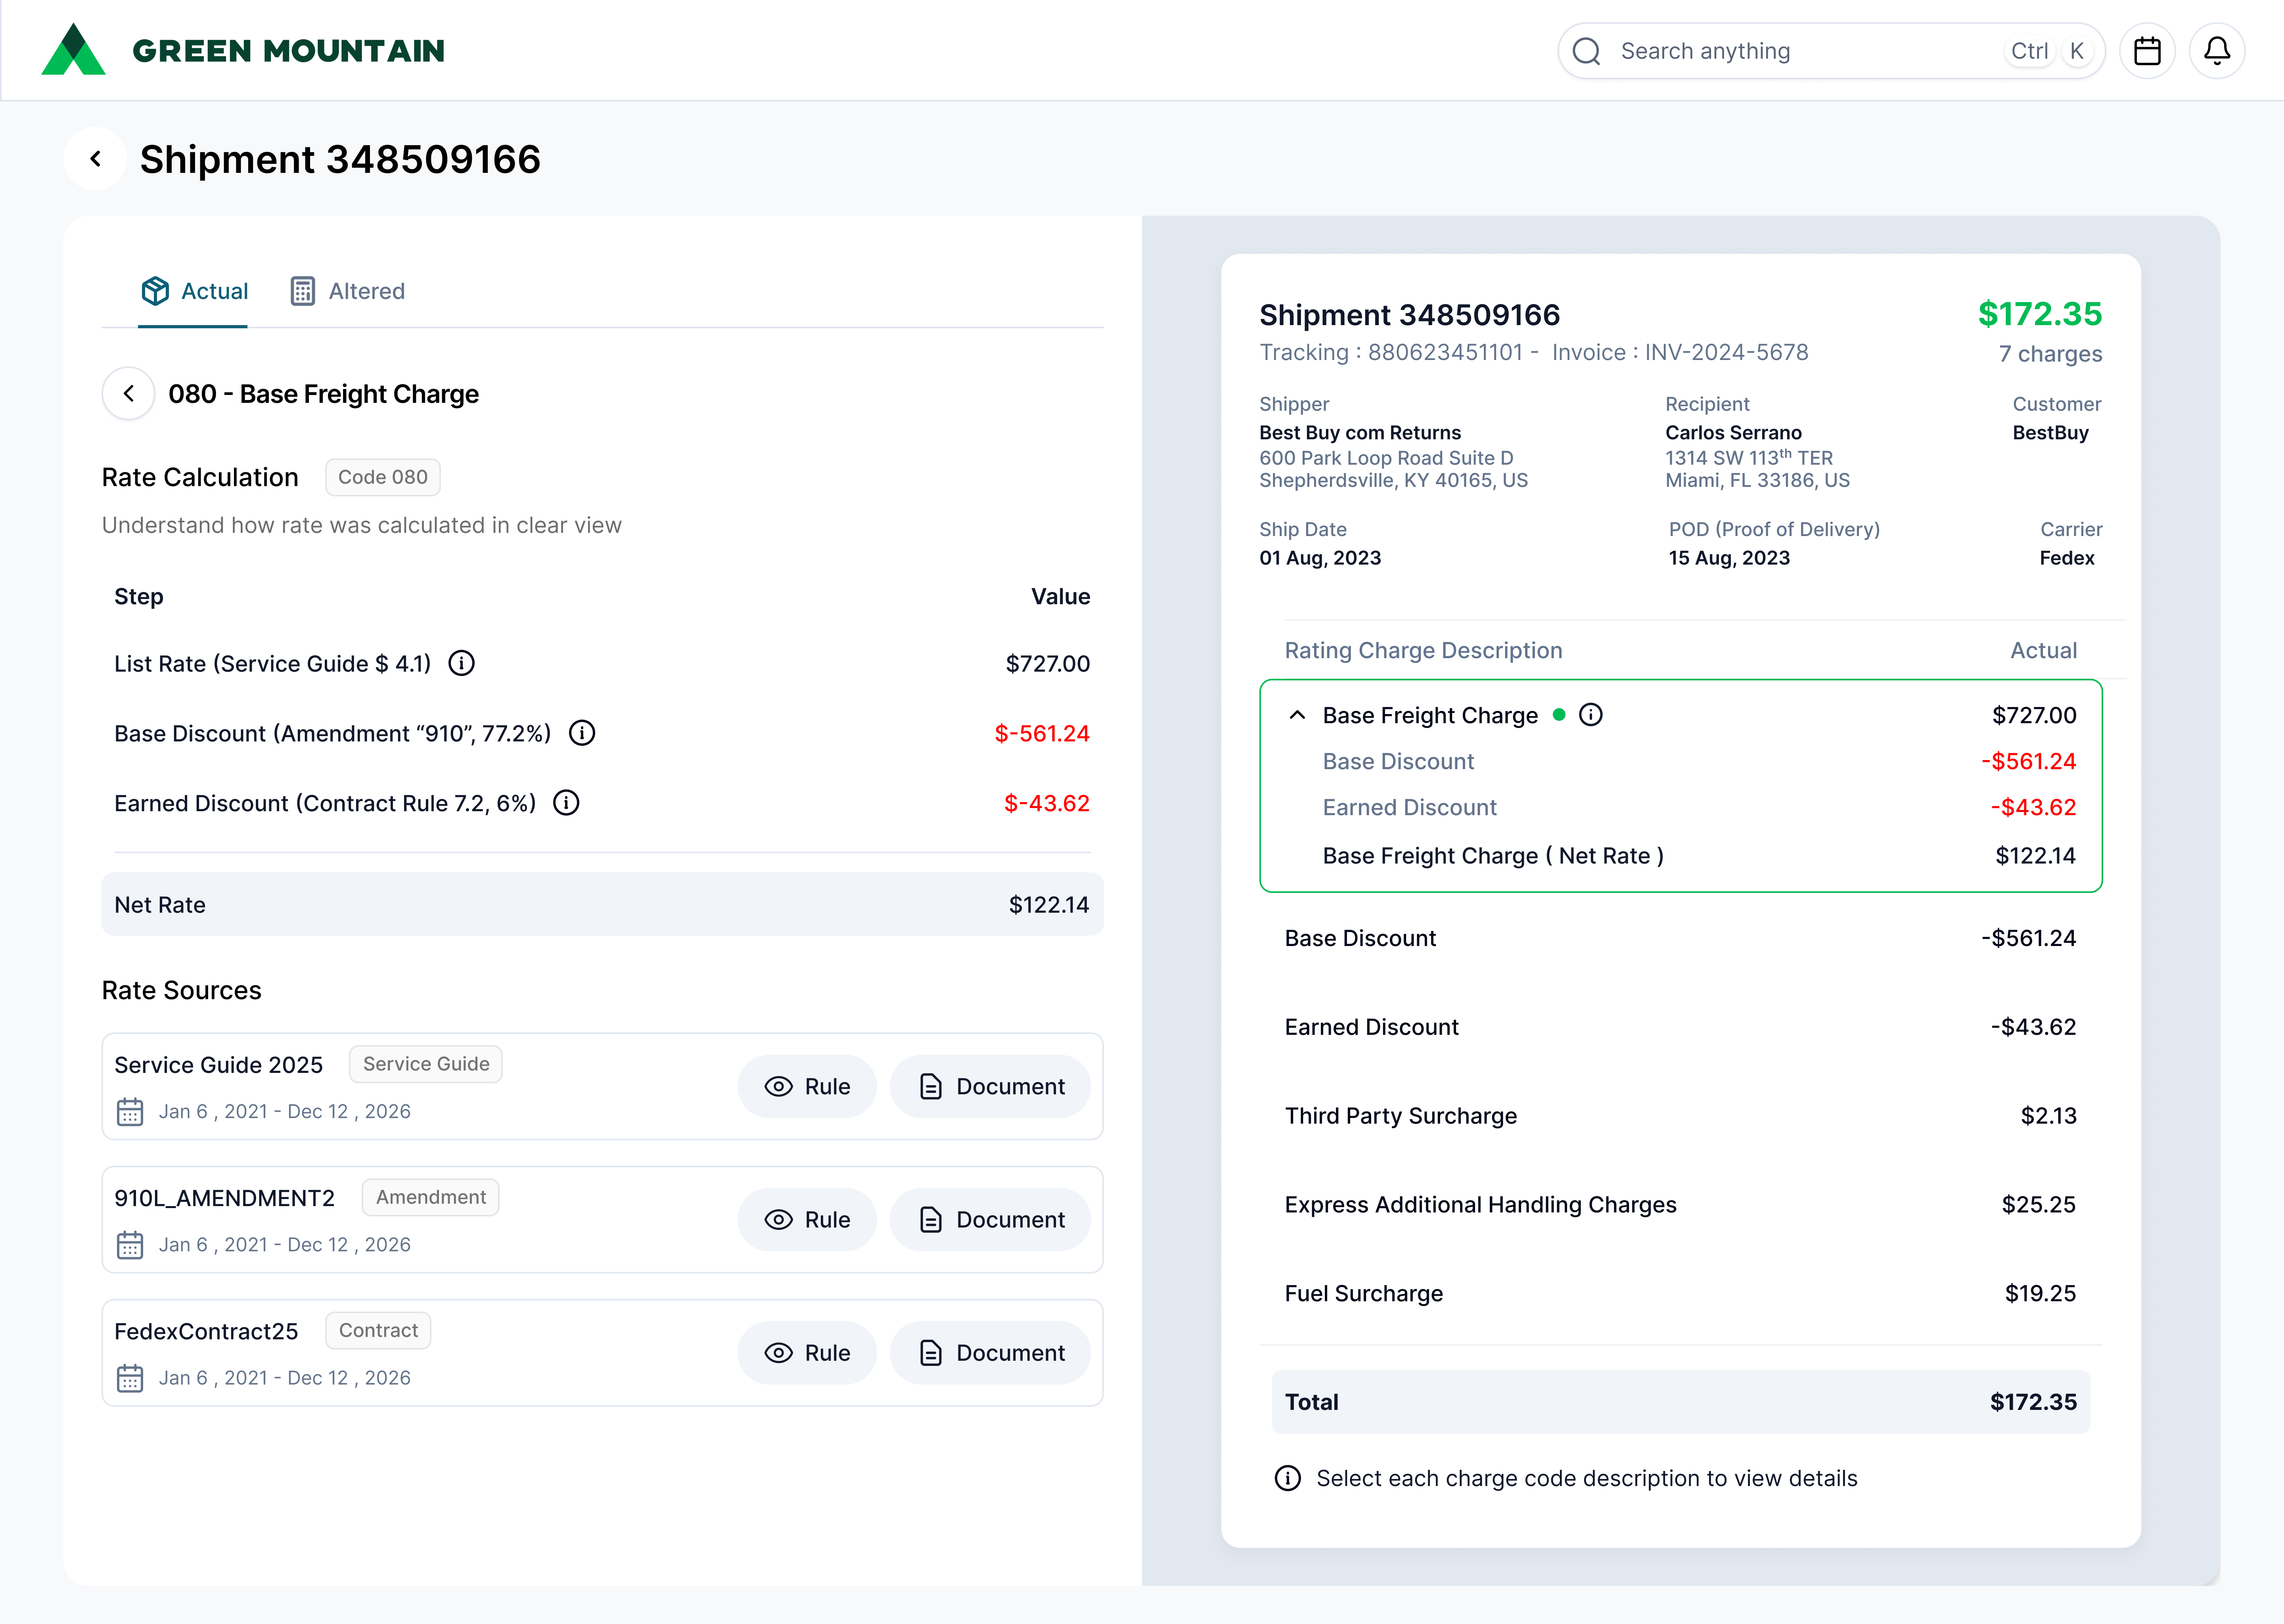This screenshot has height=1624, width=2284.
Task: Click info icon beside Base Freight Charge
Action: (x=1590, y=715)
